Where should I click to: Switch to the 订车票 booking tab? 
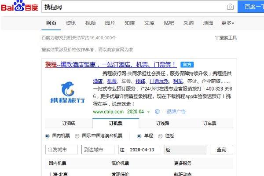(209, 124)
